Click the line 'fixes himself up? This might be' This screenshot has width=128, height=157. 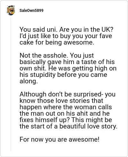(x=66, y=120)
